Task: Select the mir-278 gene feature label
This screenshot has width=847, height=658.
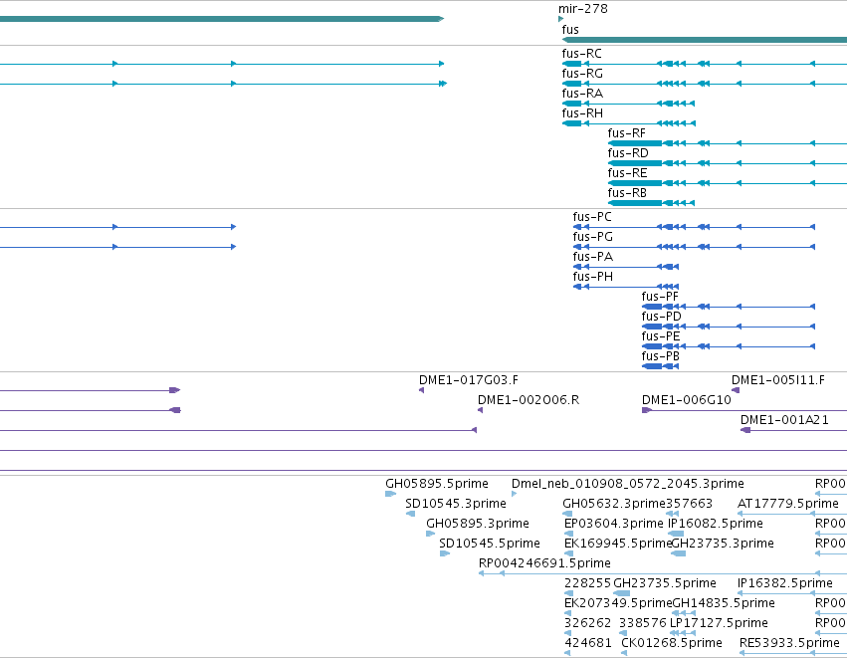Action: click(x=583, y=9)
